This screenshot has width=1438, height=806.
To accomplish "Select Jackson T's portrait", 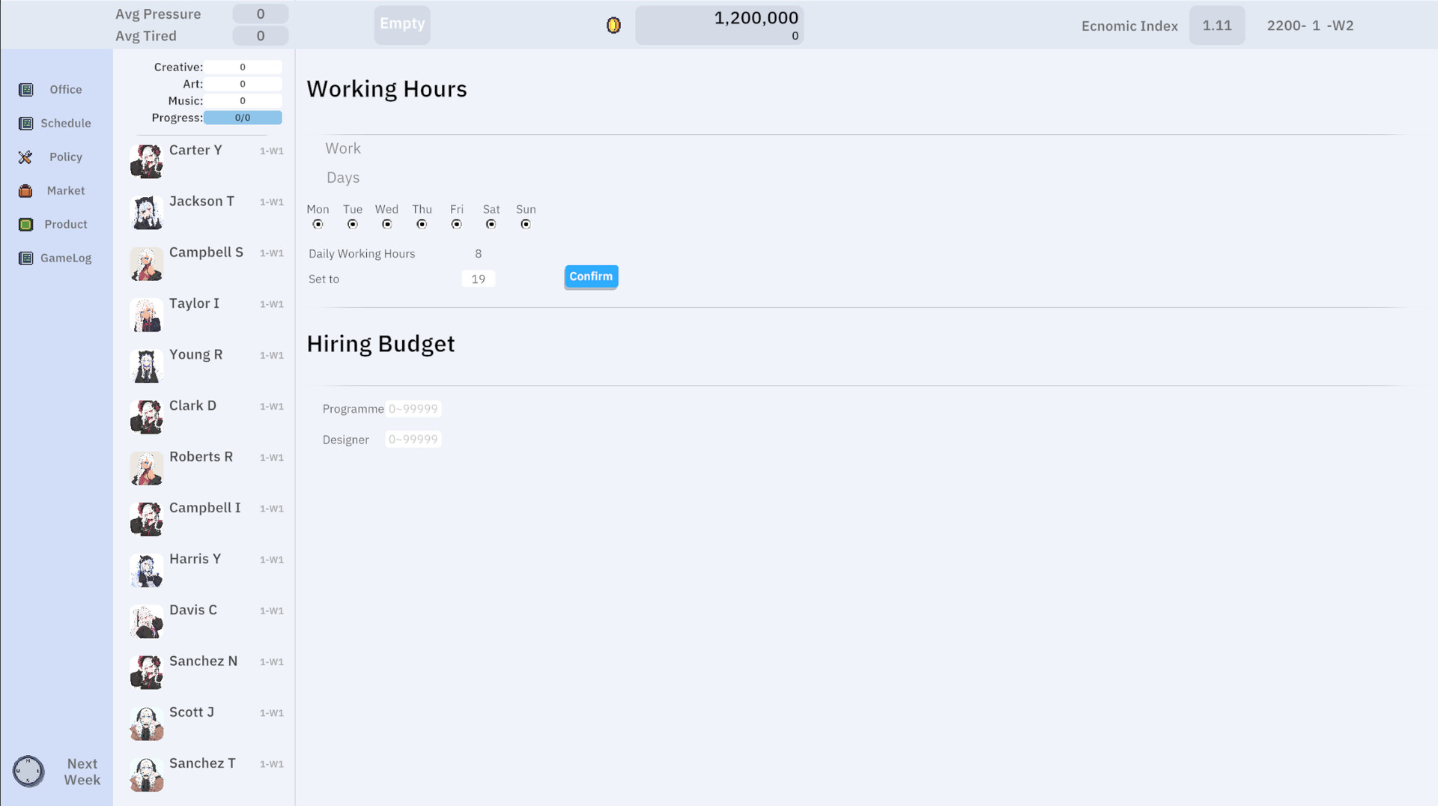I will click(146, 212).
